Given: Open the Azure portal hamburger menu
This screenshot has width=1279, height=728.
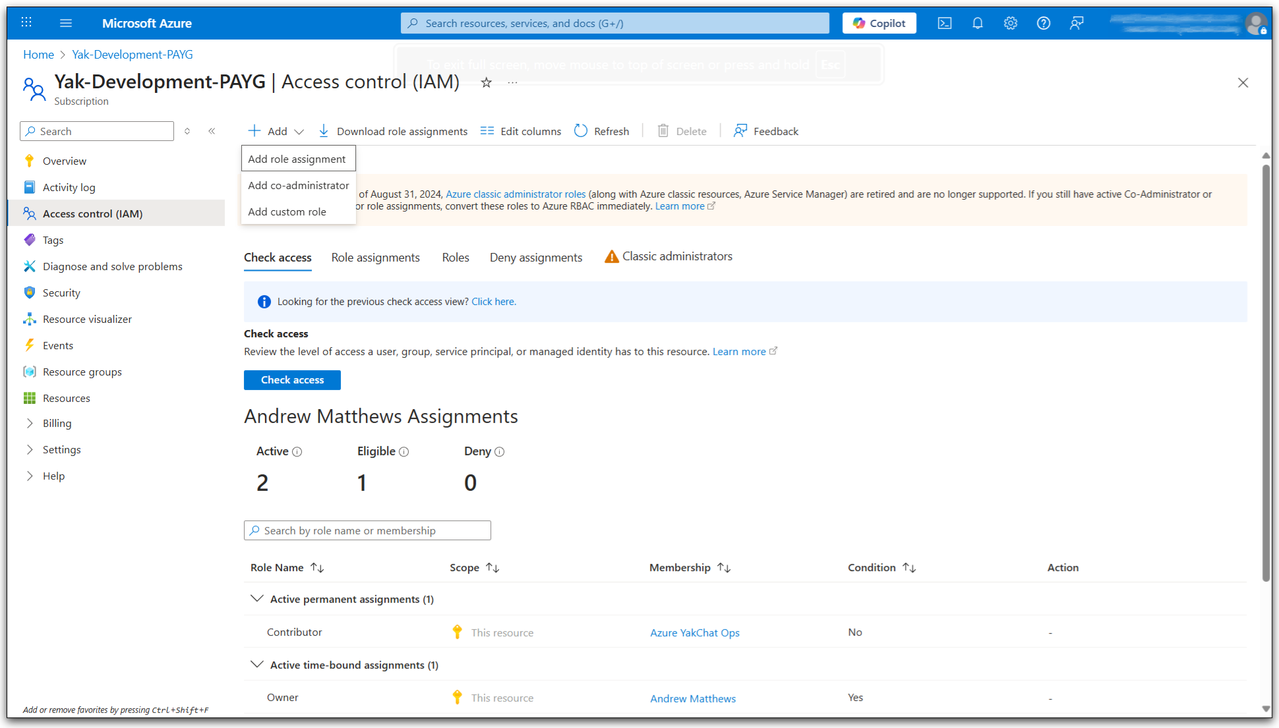Looking at the screenshot, I should pos(65,23).
